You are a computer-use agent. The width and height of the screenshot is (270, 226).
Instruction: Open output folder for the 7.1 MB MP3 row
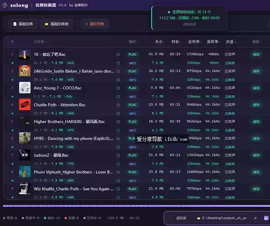tap(118, 97)
